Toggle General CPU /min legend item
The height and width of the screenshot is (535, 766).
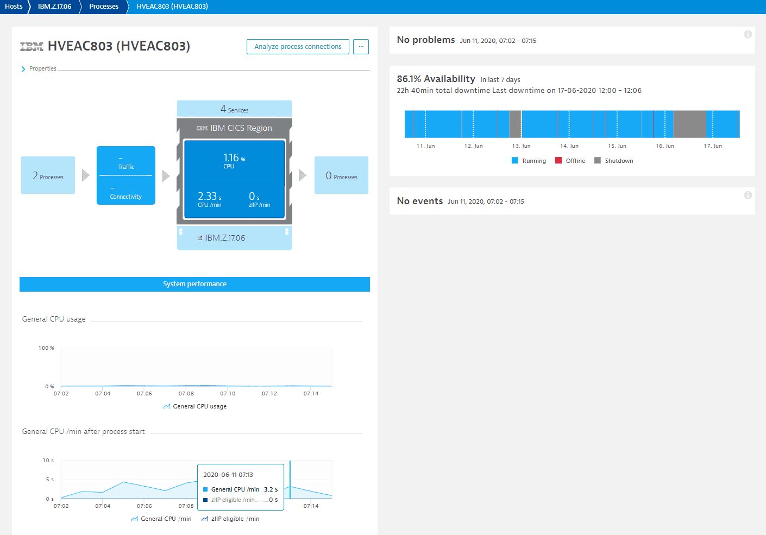click(x=161, y=519)
